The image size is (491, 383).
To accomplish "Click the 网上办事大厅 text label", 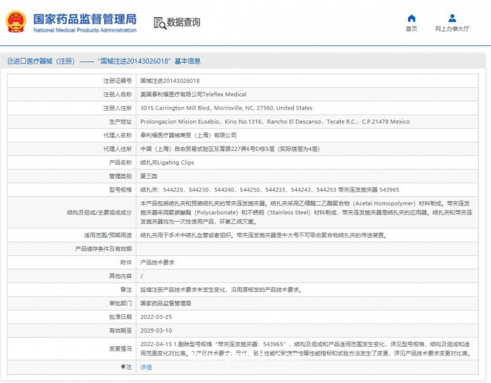I will [x=451, y=29].
